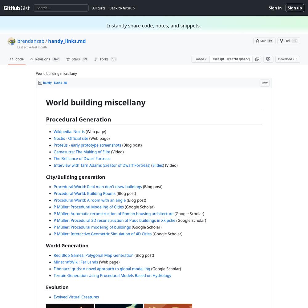Open Interview with Tarn Adams link
The image size is (308, 308).
tap(102, 165)
